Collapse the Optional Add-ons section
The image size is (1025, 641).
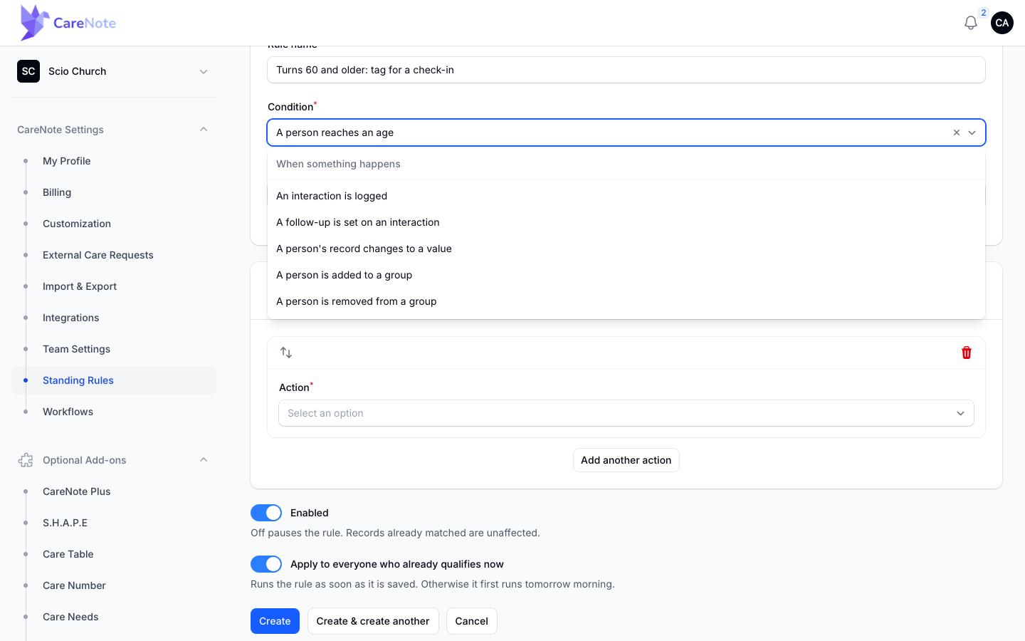(204, 460)
